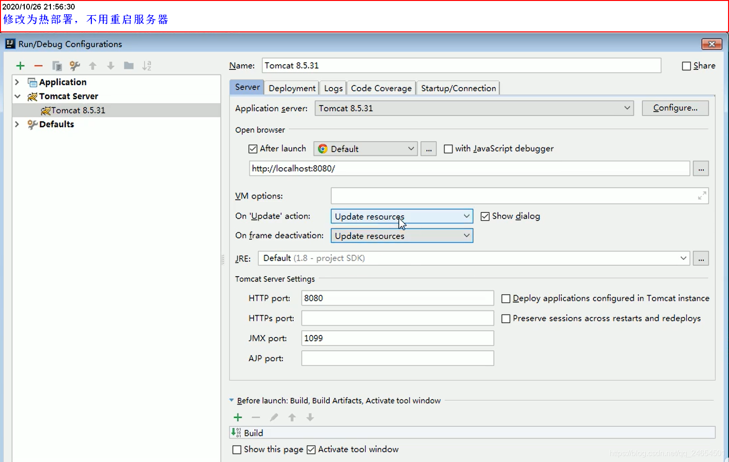Viewport: 729px width, 462px height.
Task: Select Build item in before launch list
Action: point(473,433)
